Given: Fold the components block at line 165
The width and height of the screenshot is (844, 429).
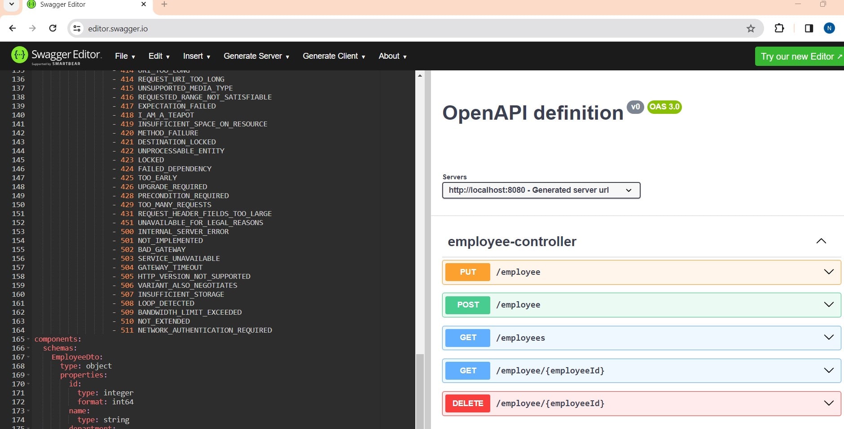Looking at the screenshot, I should coord(28,339).
